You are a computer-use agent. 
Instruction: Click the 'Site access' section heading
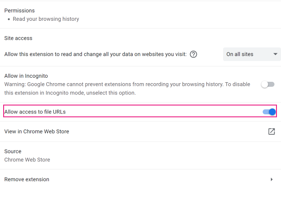click(18, 38)
